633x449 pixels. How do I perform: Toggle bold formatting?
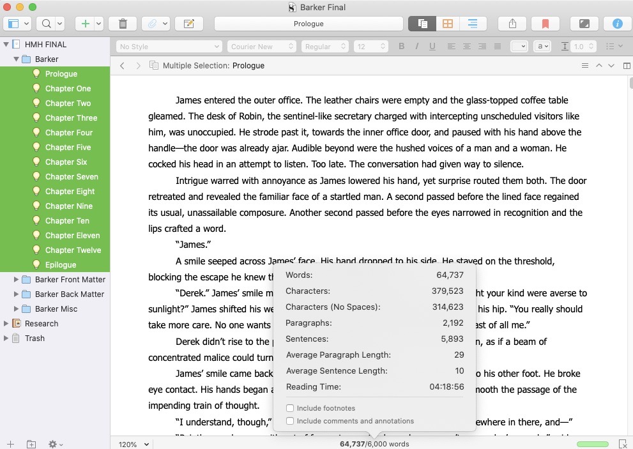pos(402,47)
